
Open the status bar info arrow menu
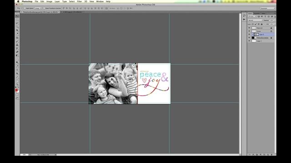click(x=55, y=155)
